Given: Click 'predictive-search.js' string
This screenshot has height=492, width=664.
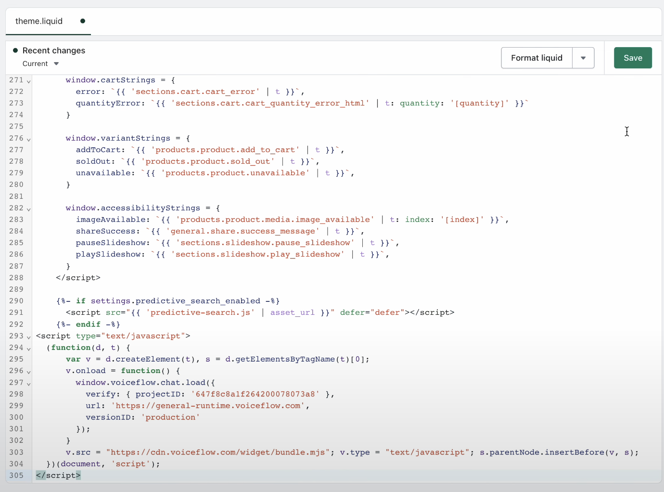Looking at the screenshot, I should point(200,312).
